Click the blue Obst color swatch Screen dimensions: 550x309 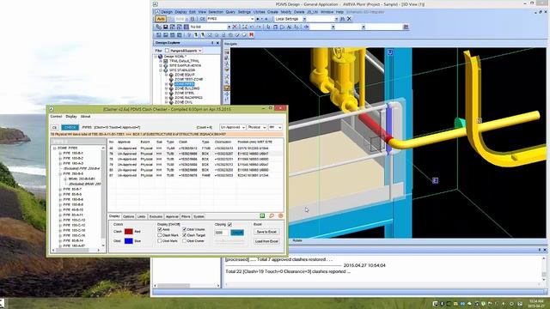(129, 241)
